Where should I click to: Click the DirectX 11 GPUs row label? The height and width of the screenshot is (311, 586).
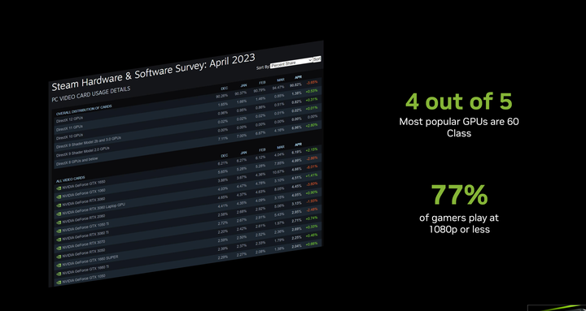click(x=69, y=127)
